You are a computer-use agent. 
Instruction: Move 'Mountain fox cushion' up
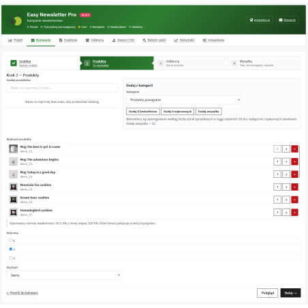[277, 187]
